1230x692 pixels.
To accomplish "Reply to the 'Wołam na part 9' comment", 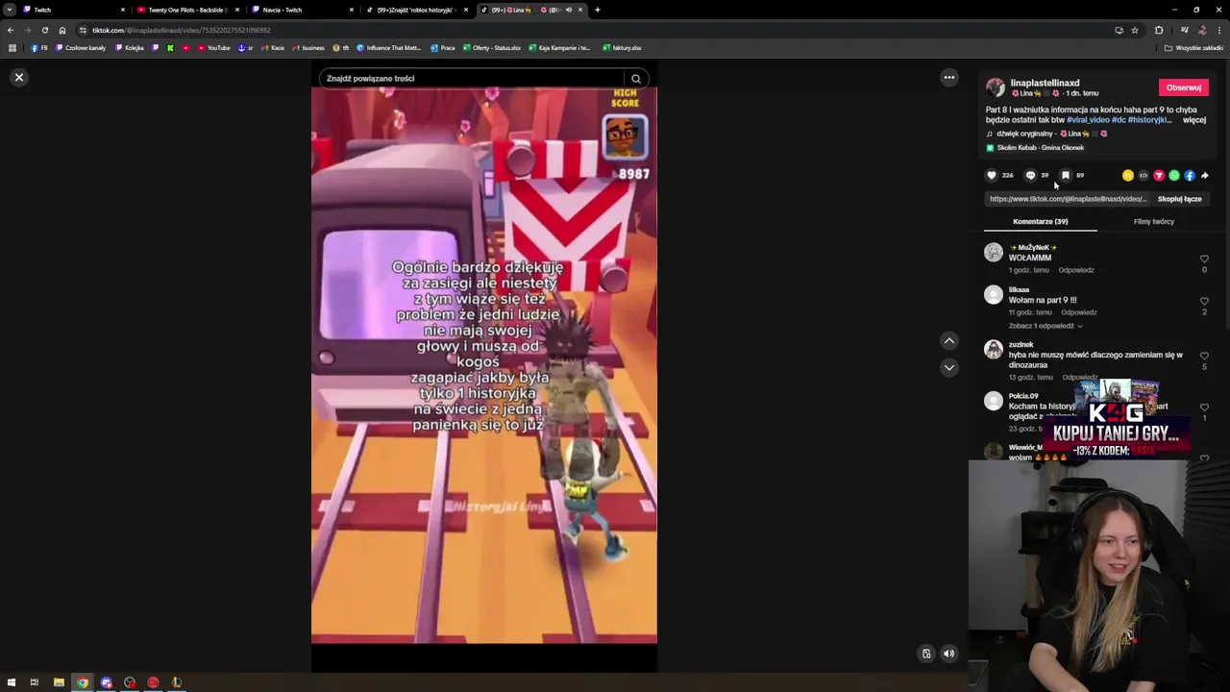I will point(1079,312).
